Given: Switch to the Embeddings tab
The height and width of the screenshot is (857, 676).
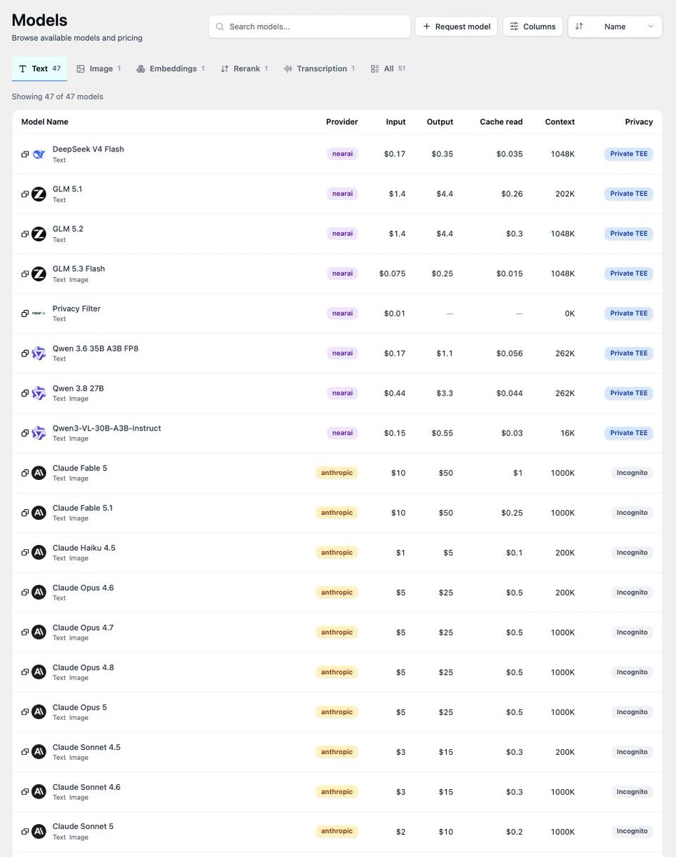Looking at the screenshot, I should click(x=171, y=69).
